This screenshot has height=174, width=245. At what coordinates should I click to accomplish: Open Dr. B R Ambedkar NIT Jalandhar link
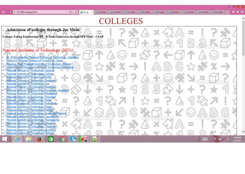[43, 57]
